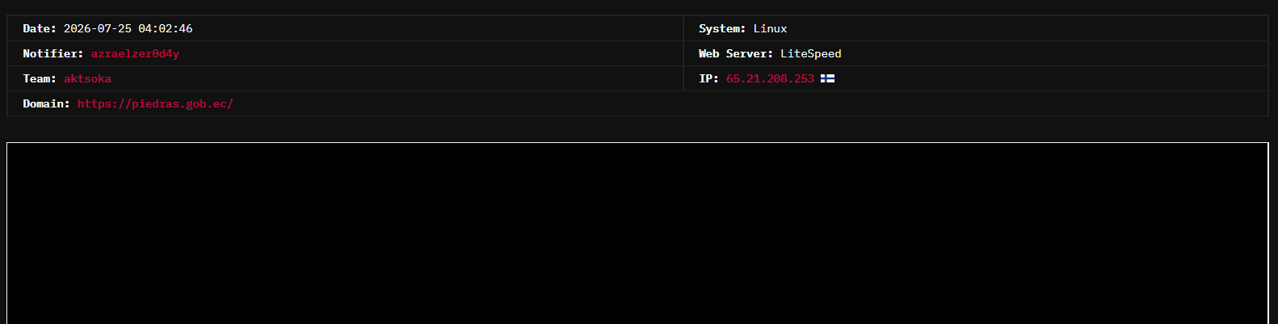Viewport: 1278px width, 324px height.
Task: Follow the 65.21.208.253 IP address link
Action: click(x=770, y=78)
